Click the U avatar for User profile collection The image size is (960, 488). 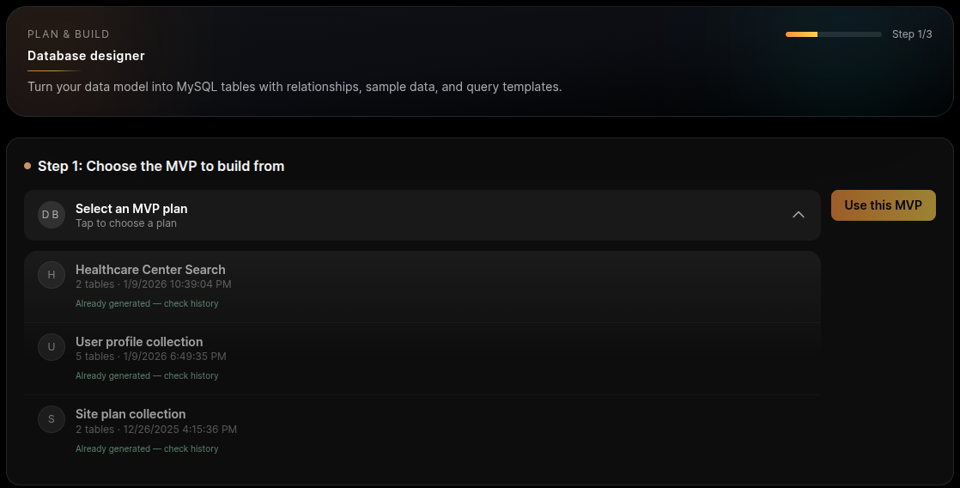pyautogui.click(x=52, y=347)
